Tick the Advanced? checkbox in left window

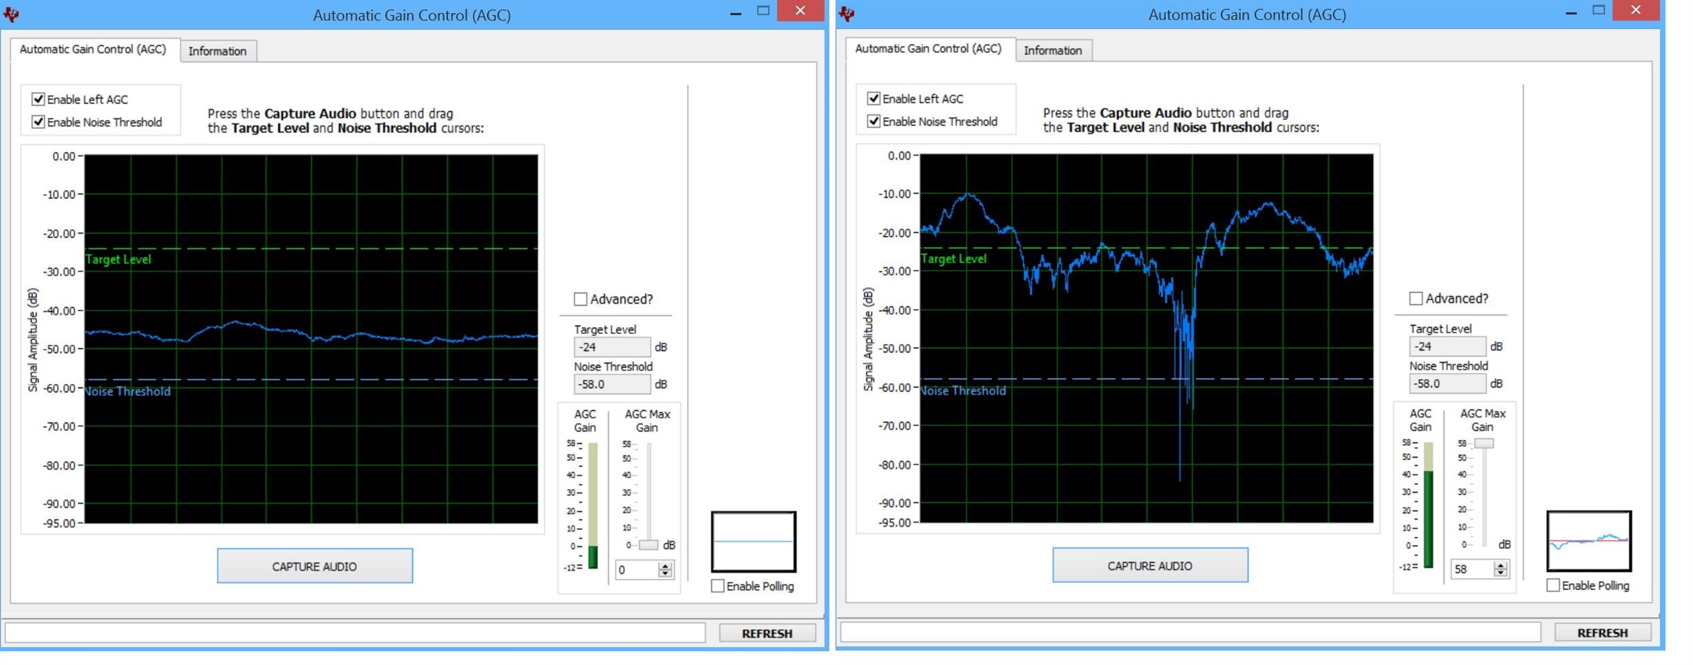pyautogui.click(x=580, y=299)
